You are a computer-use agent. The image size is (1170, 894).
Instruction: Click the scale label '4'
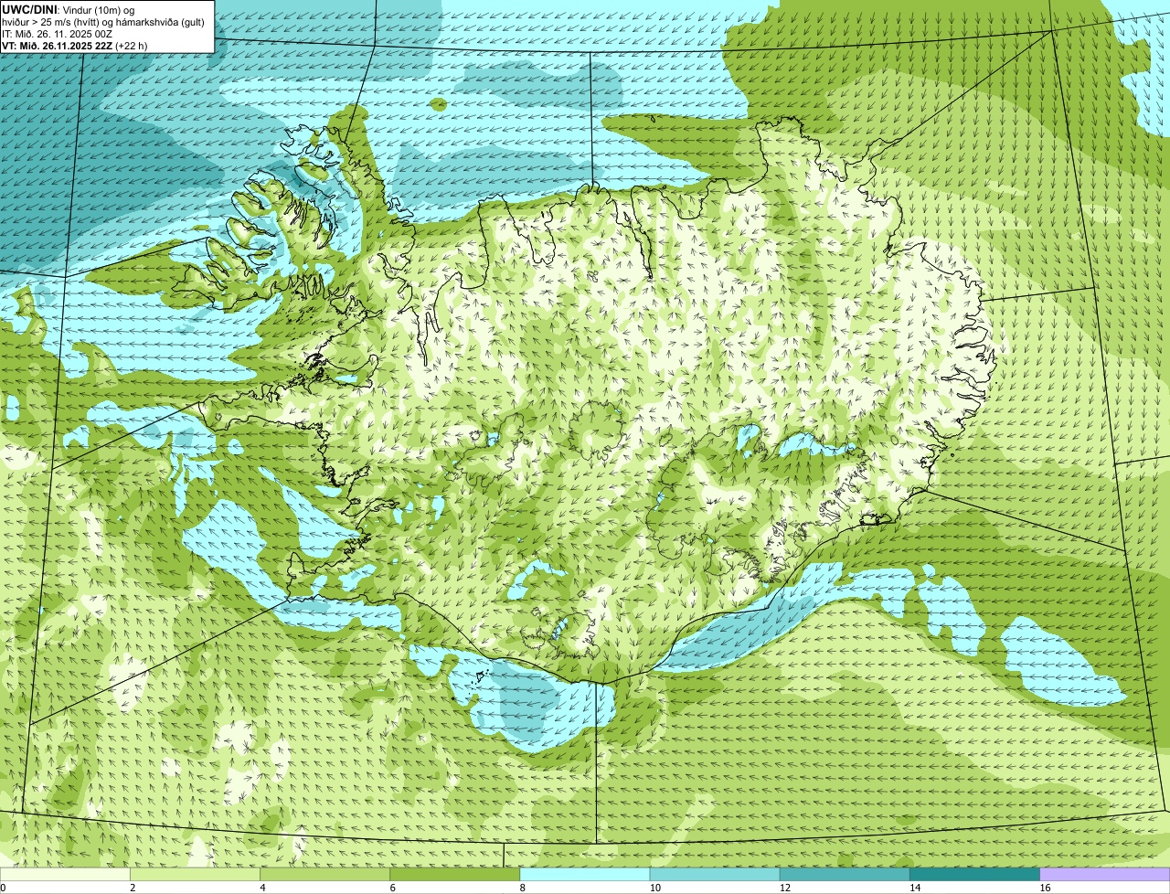(x=262, y=888)
